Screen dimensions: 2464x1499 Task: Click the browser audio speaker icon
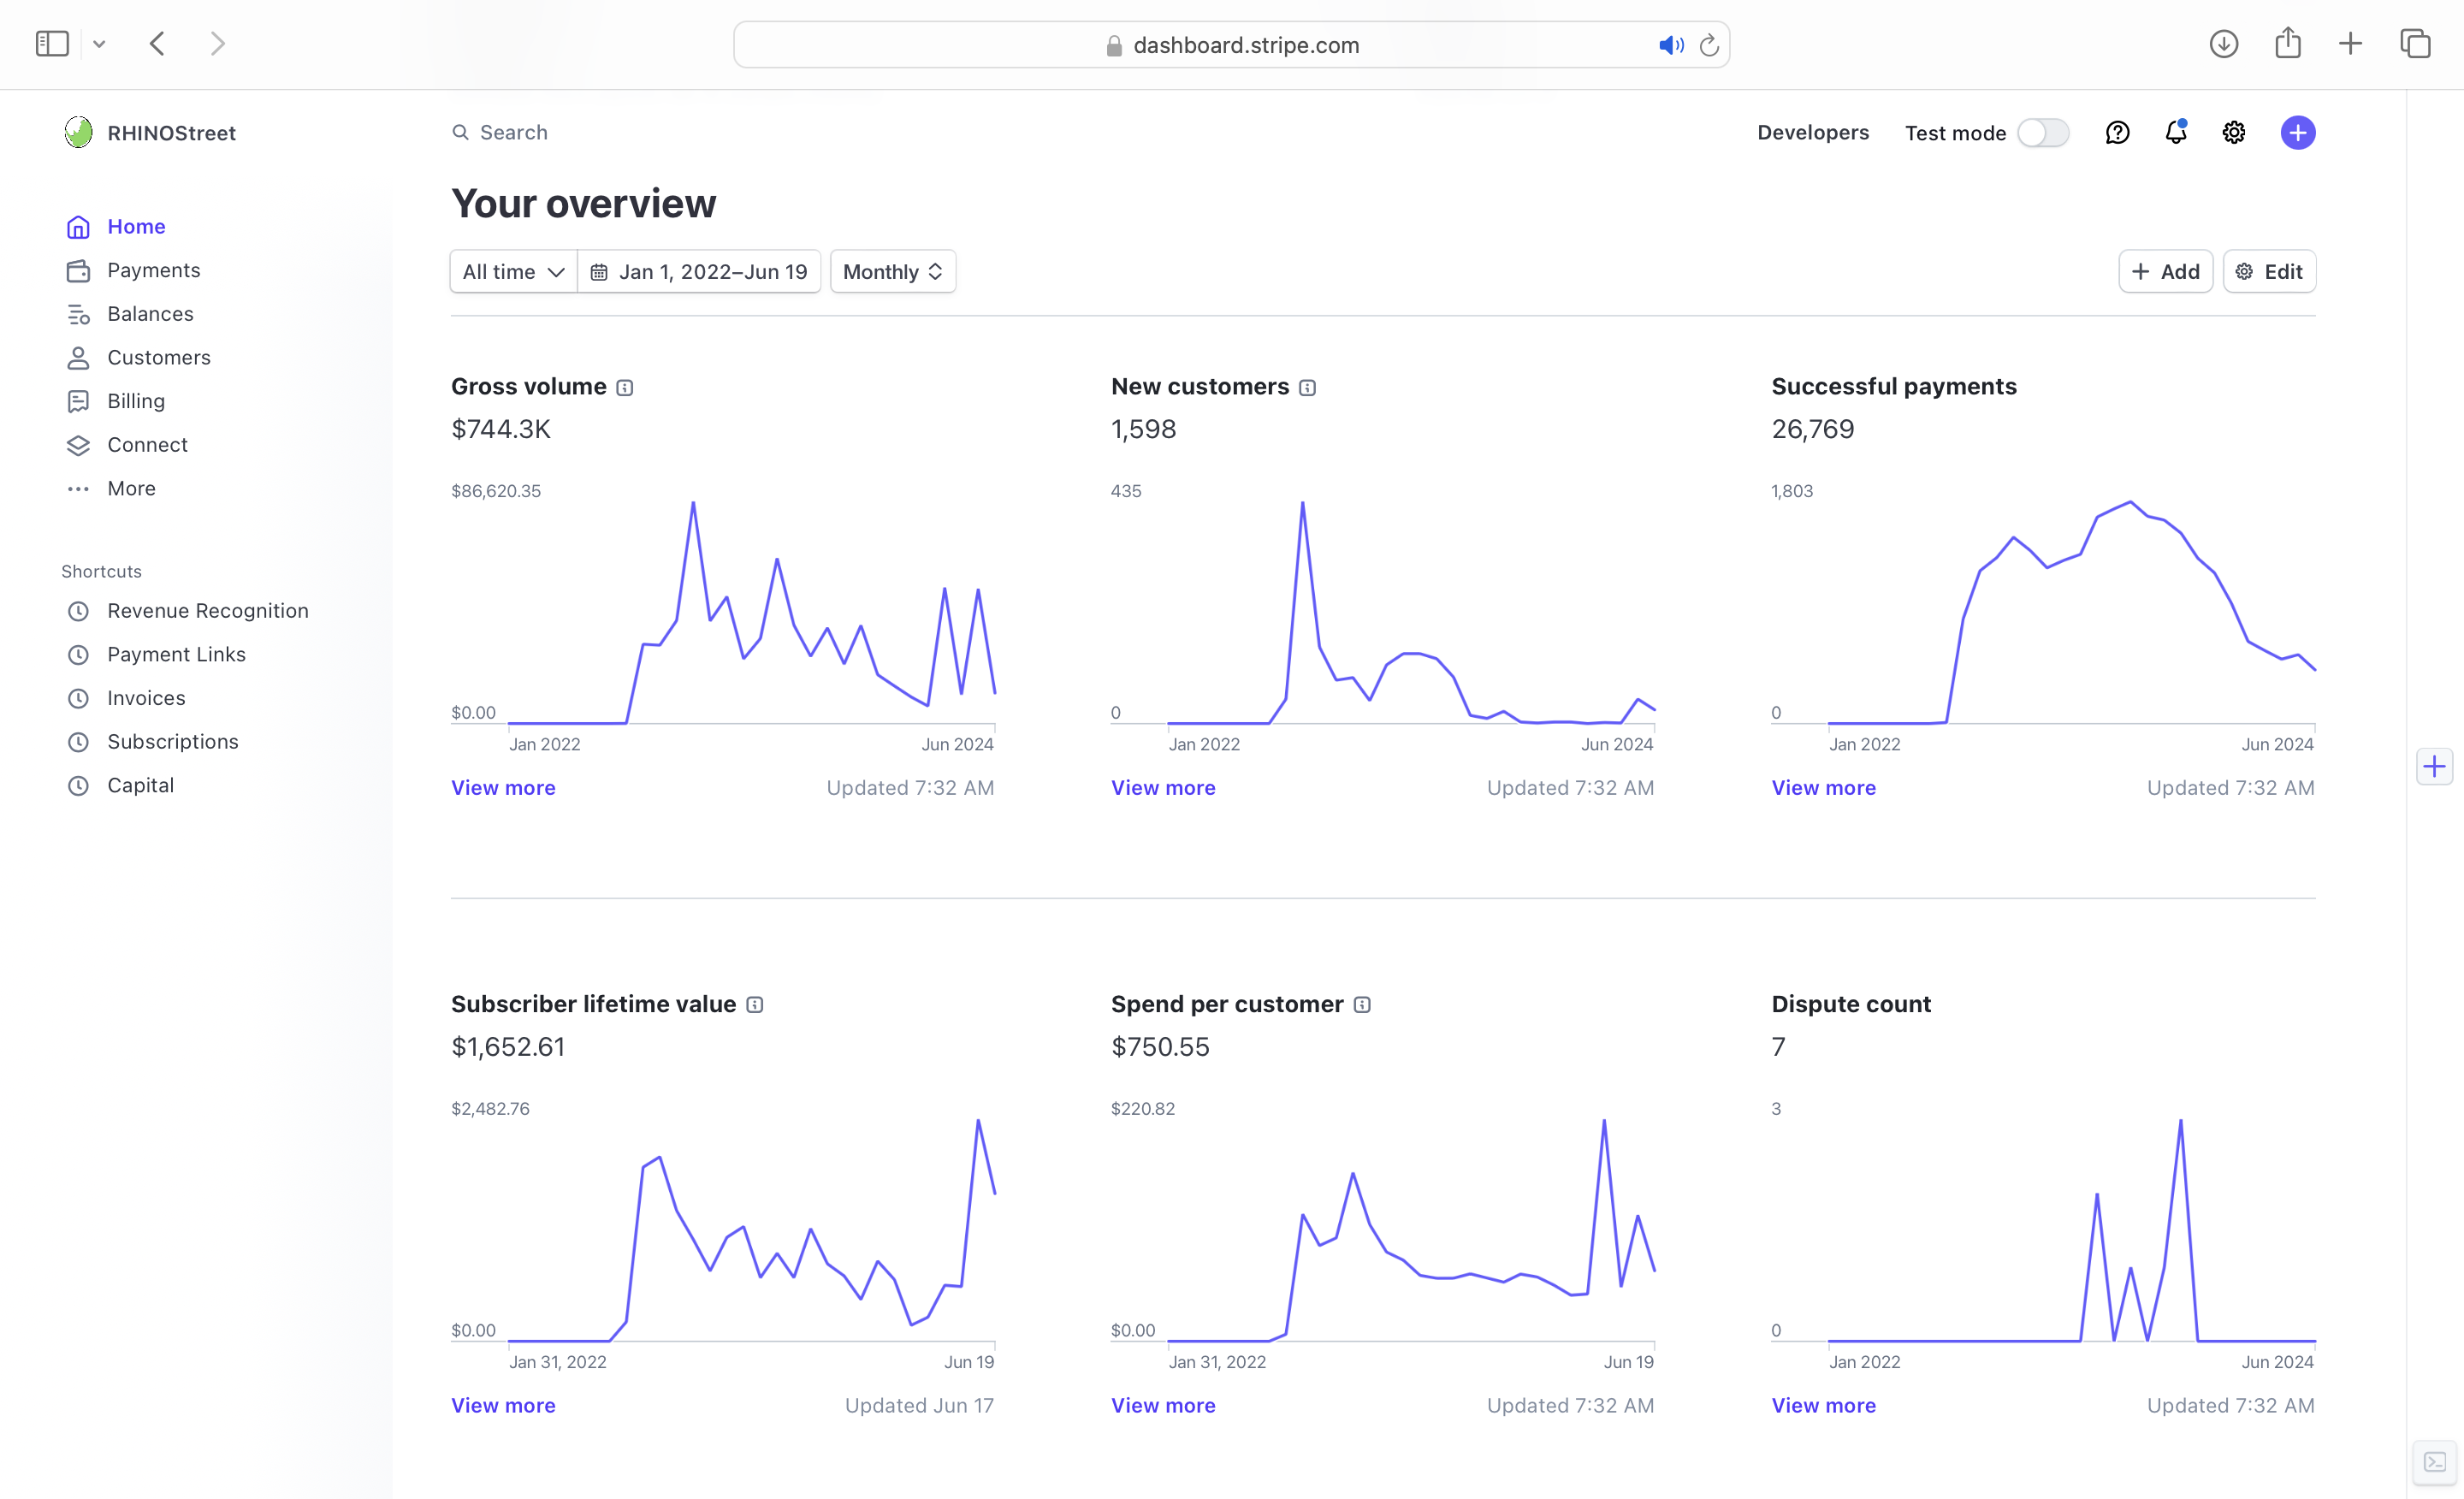[1670, 45]
